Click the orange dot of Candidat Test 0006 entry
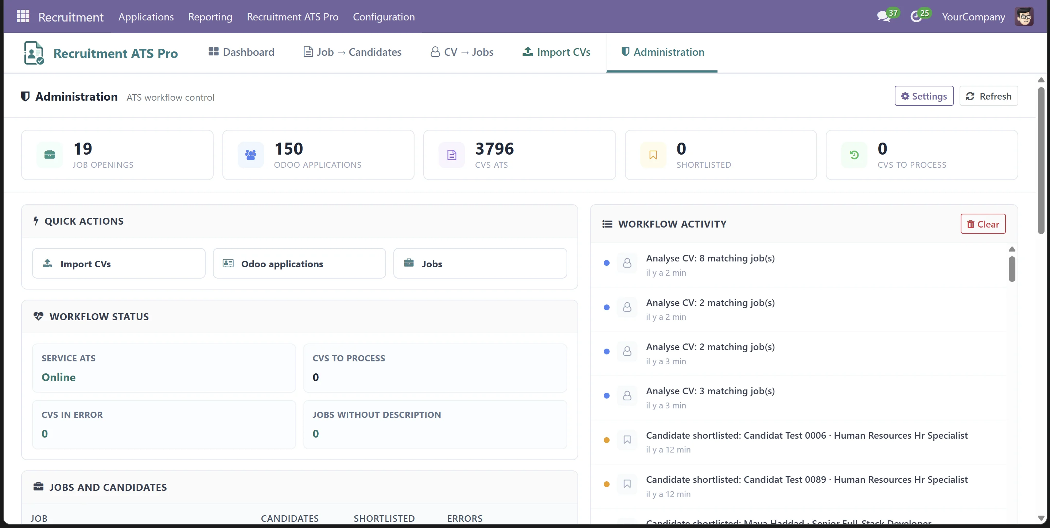Image resolution: width=1050 pixels, height=528 pixels. [x=607, y=440]
